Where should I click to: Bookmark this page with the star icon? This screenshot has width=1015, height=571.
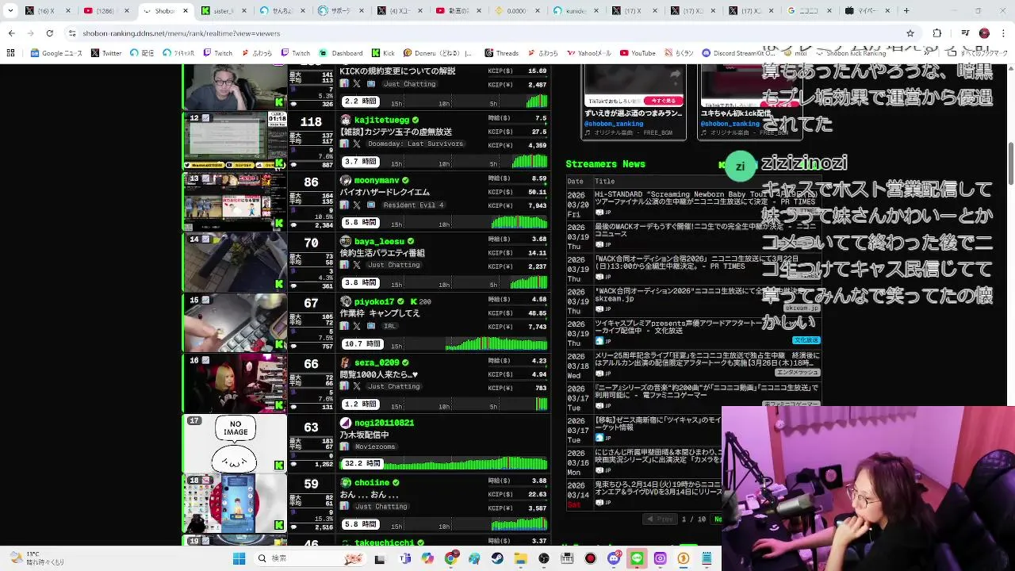pyautogui.click(x=910, y=33)
